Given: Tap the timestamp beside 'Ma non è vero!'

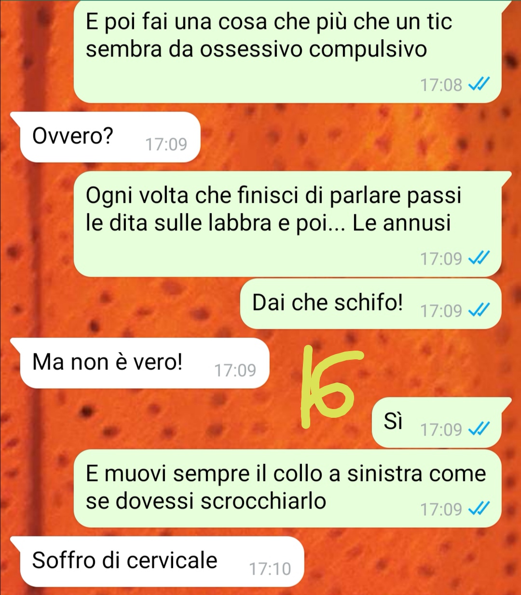Looking at the screenshot, I should (x=235, y=370).
